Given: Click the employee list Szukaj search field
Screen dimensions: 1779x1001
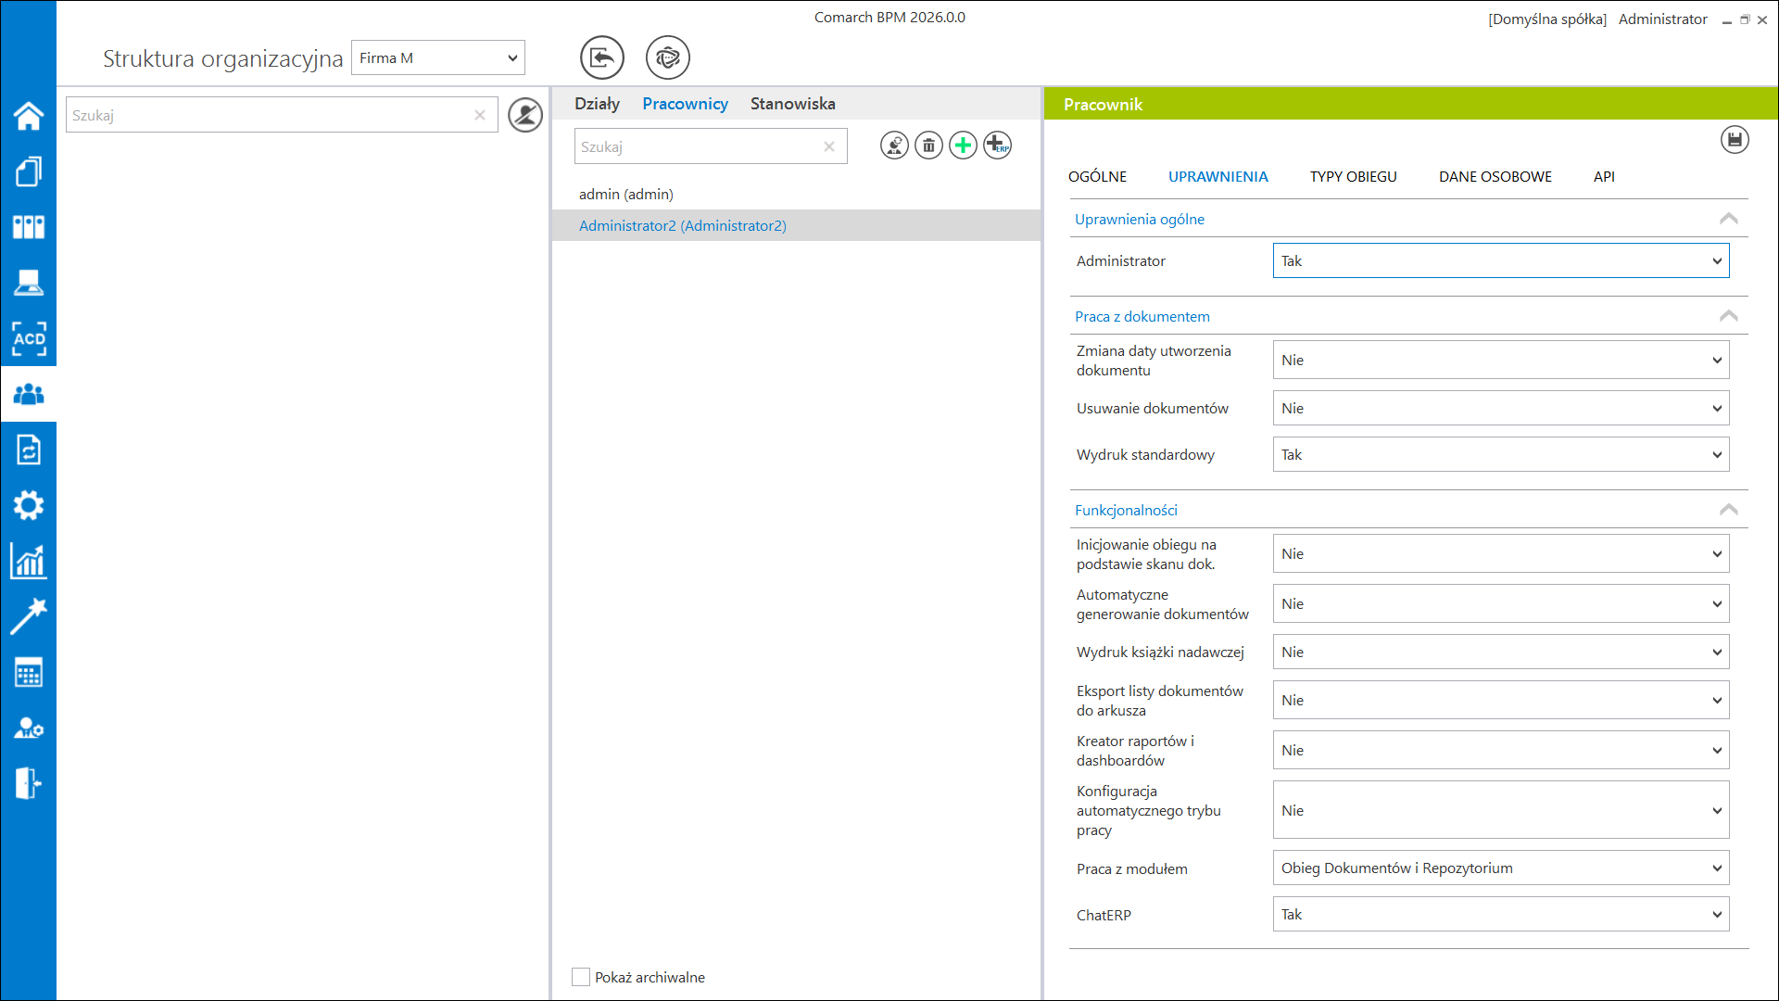Looking at the screenshot, I should (x=697, y=146).
